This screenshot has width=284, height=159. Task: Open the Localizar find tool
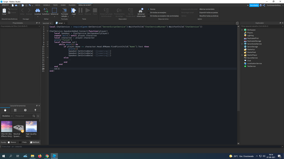tap(38, 10)
